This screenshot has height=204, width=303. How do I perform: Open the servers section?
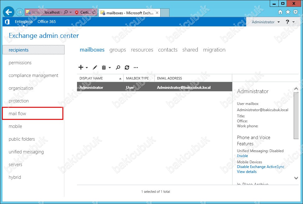click(x=15, y=165)
